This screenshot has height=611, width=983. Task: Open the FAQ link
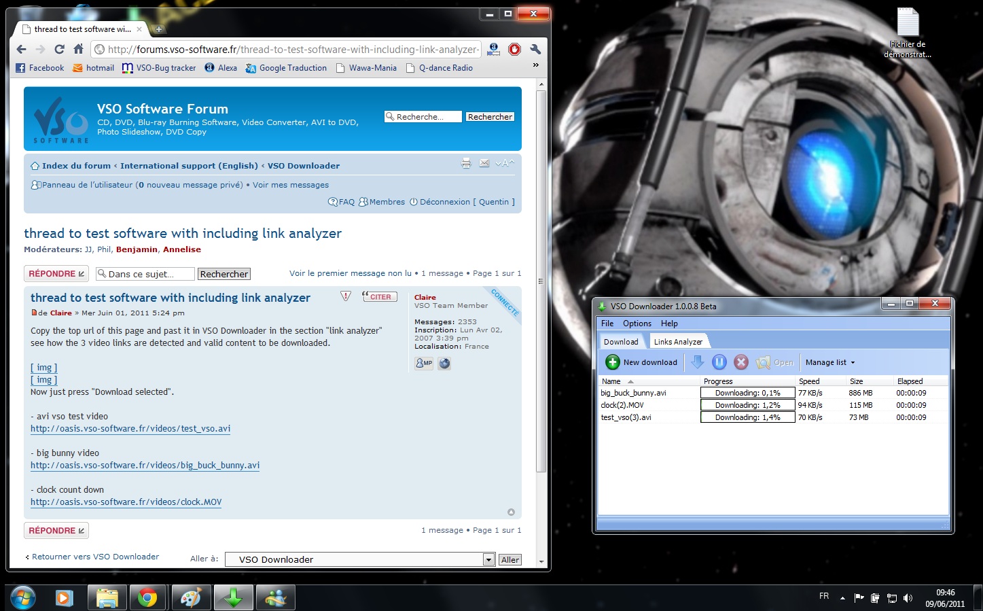(342, 202)
